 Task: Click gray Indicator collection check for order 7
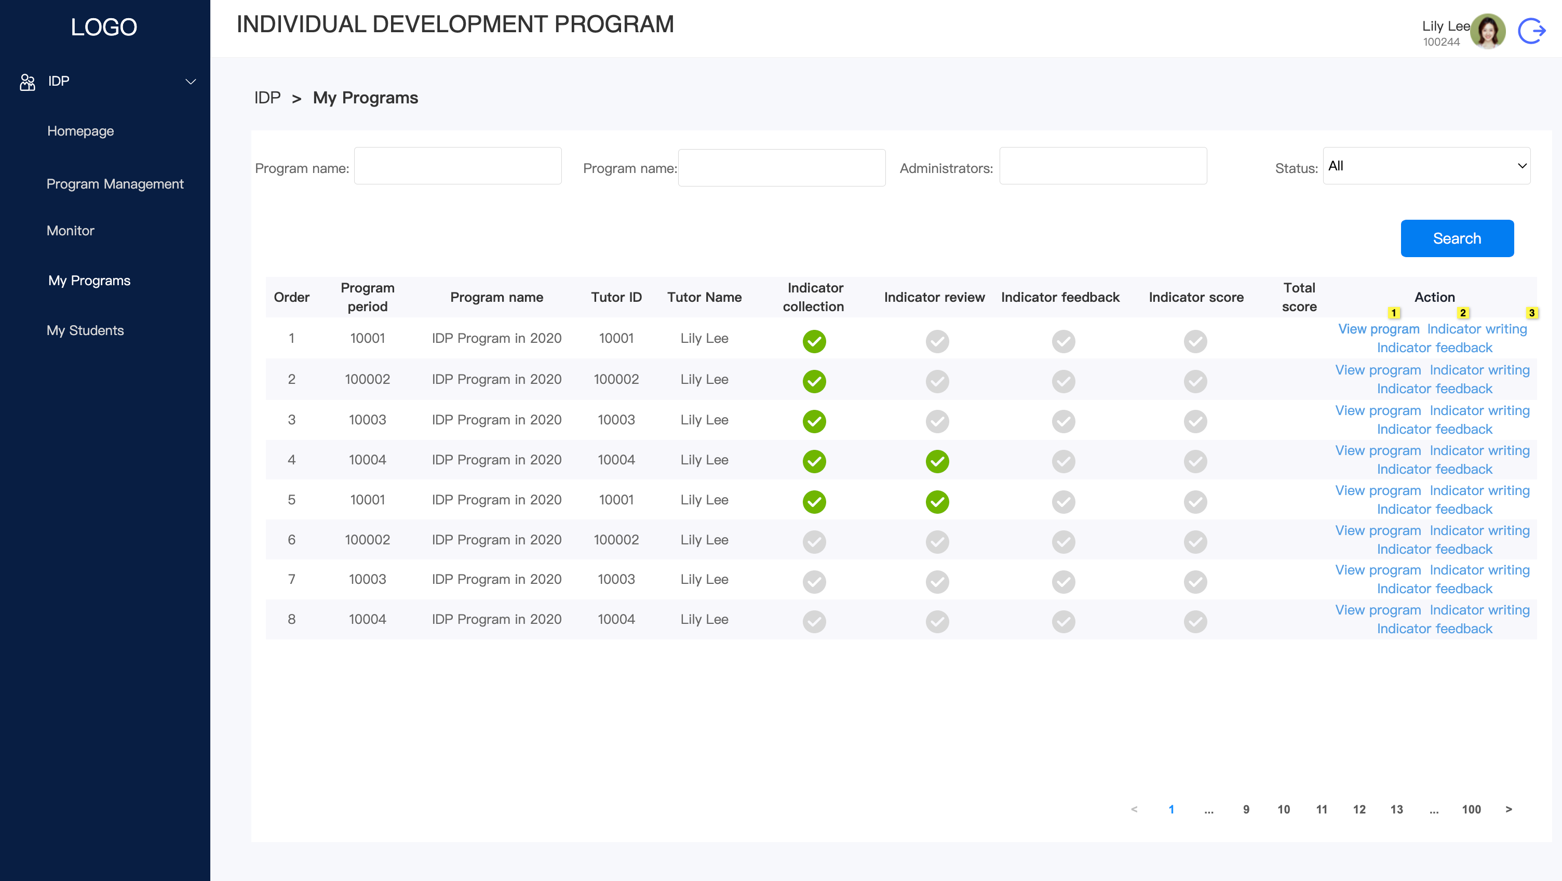(x=814, y=582)
